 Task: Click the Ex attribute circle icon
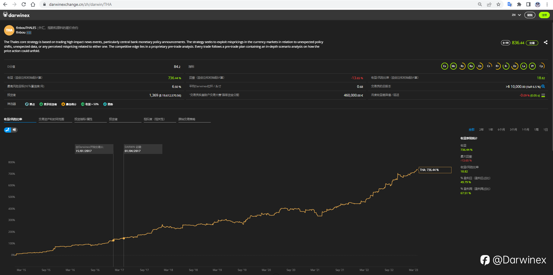pos(445,66)
